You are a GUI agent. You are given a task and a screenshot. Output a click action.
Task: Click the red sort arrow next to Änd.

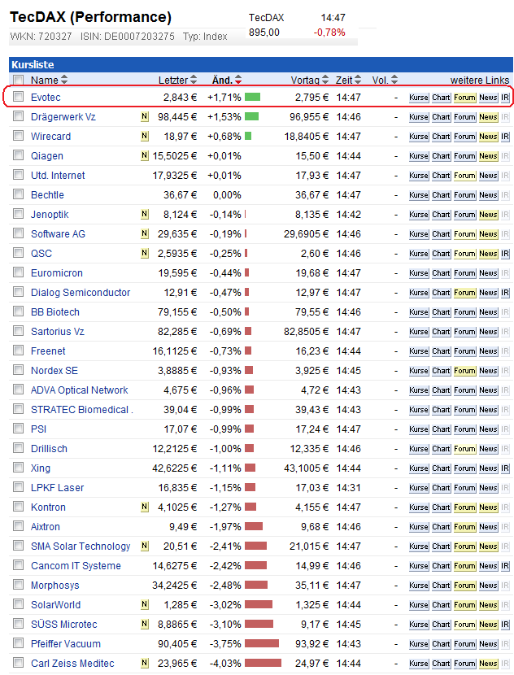(238, 80)
